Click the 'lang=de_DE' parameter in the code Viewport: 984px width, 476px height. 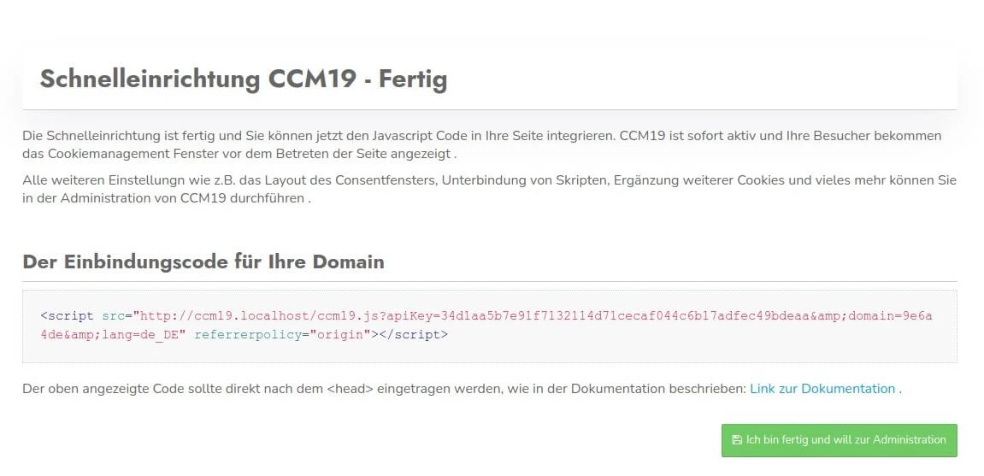[141, 334]
